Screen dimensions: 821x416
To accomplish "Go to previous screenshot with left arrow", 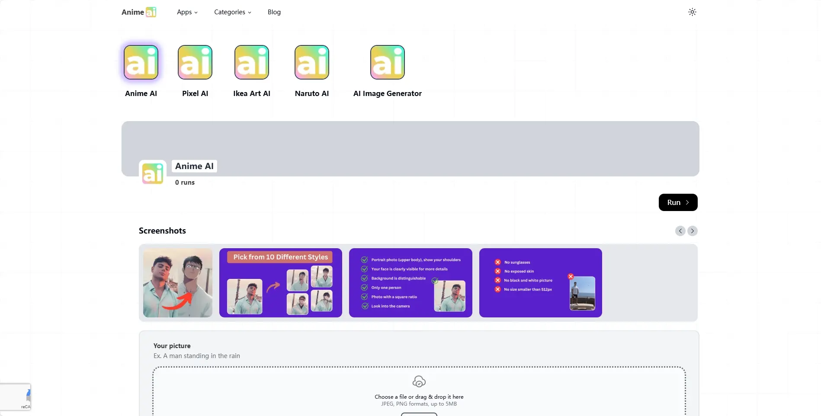I will [x=680, y=231].
